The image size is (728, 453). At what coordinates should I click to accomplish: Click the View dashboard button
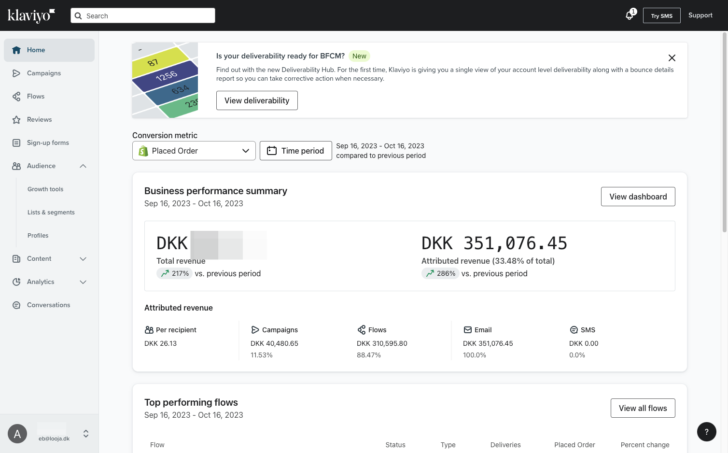click(x=638, y=197)
